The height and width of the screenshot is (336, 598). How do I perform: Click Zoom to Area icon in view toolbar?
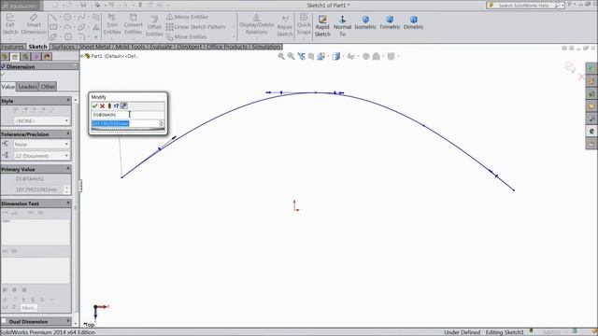coord(291,56)
